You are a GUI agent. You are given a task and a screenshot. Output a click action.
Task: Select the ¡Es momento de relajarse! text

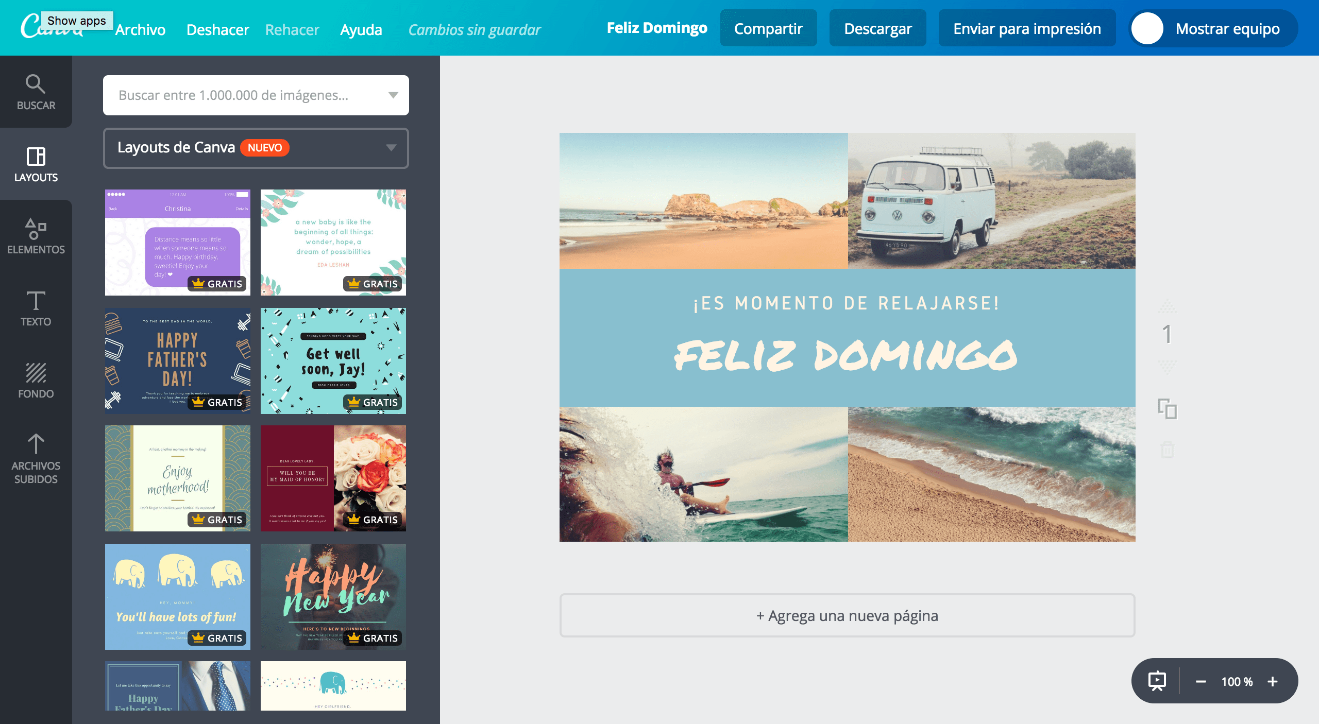pos(847,303)
